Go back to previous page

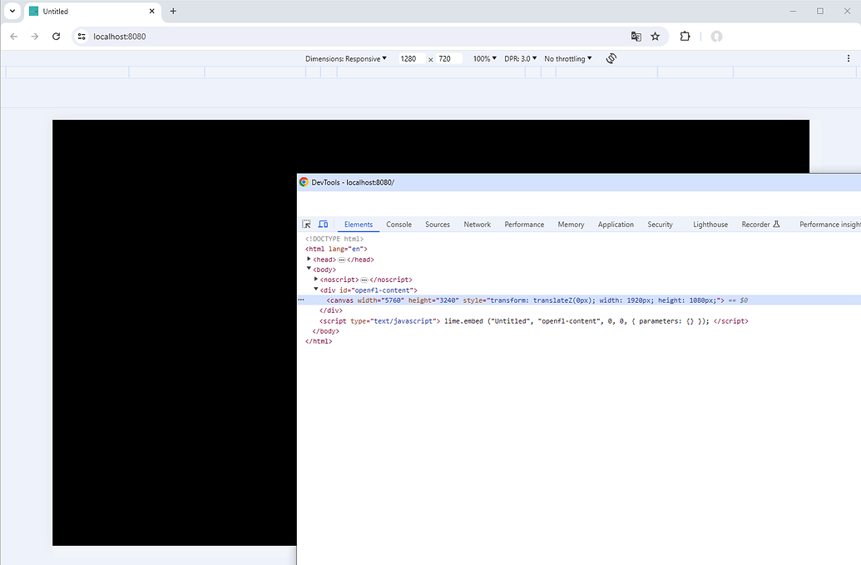(14, 37)
